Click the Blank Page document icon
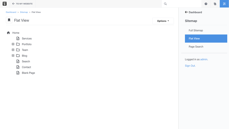Viewport: 229px width, 129px height. pyautogui.click(x=18, y=73)
